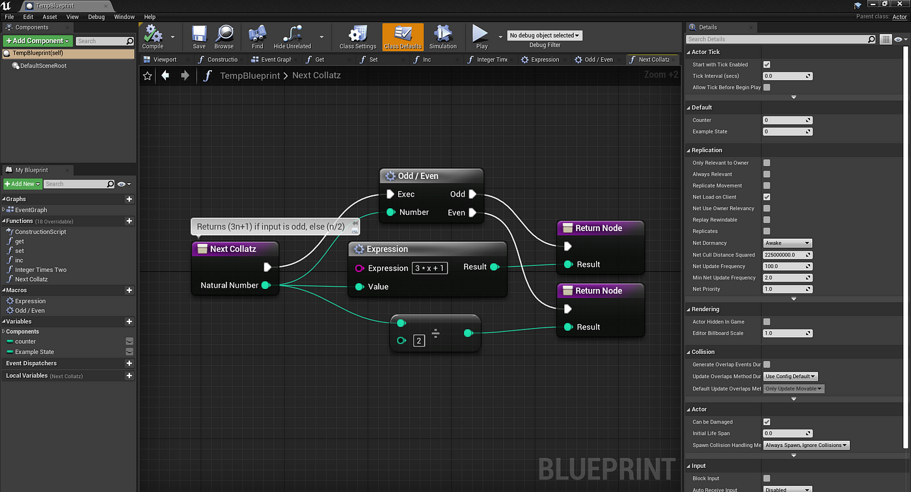Add new macro with plus icon
This screenshot has width=911, height=492.
tap(129, 290)
